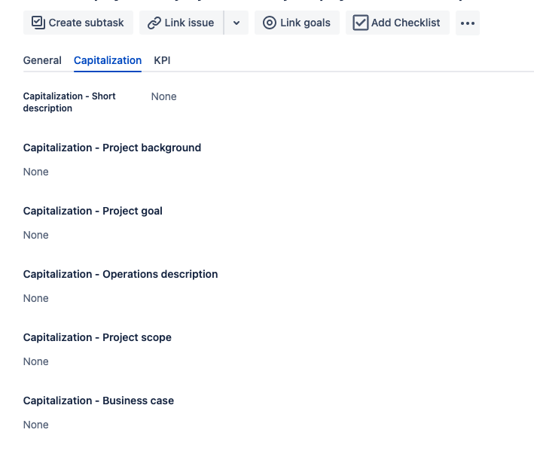Viewport: 534px width, 460px height.
Task: Click the Capitalization - Project background heading
Action: 112,148
